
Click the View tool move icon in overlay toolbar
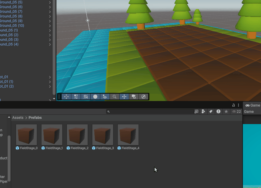[x=66, y=97]
